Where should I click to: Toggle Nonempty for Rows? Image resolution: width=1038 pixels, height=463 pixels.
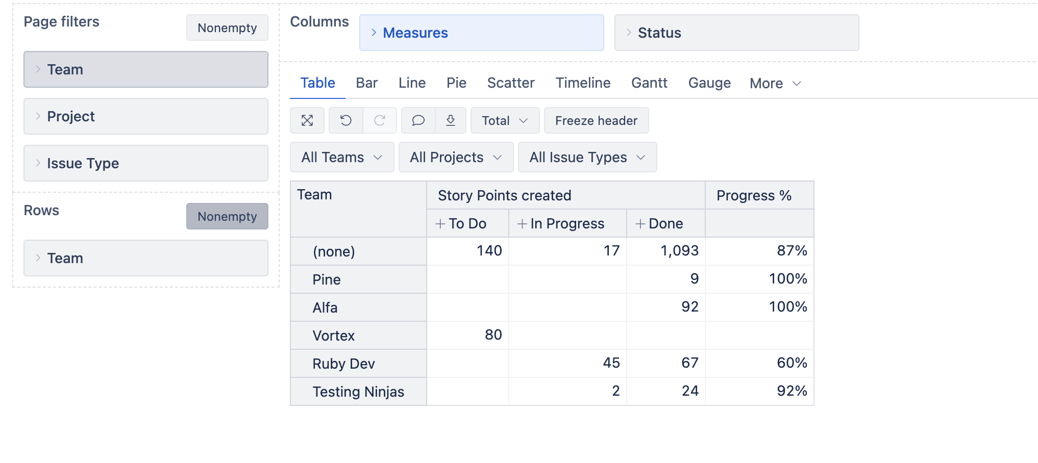pyautogui.click(x=227, y=216)
